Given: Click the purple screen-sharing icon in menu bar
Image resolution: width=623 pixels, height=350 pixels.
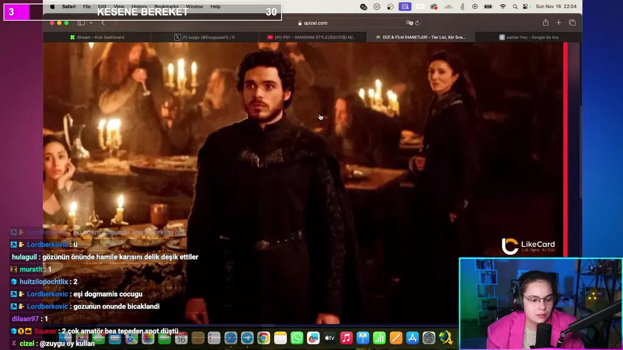Looking at the screenshot, I should [404, 7].
